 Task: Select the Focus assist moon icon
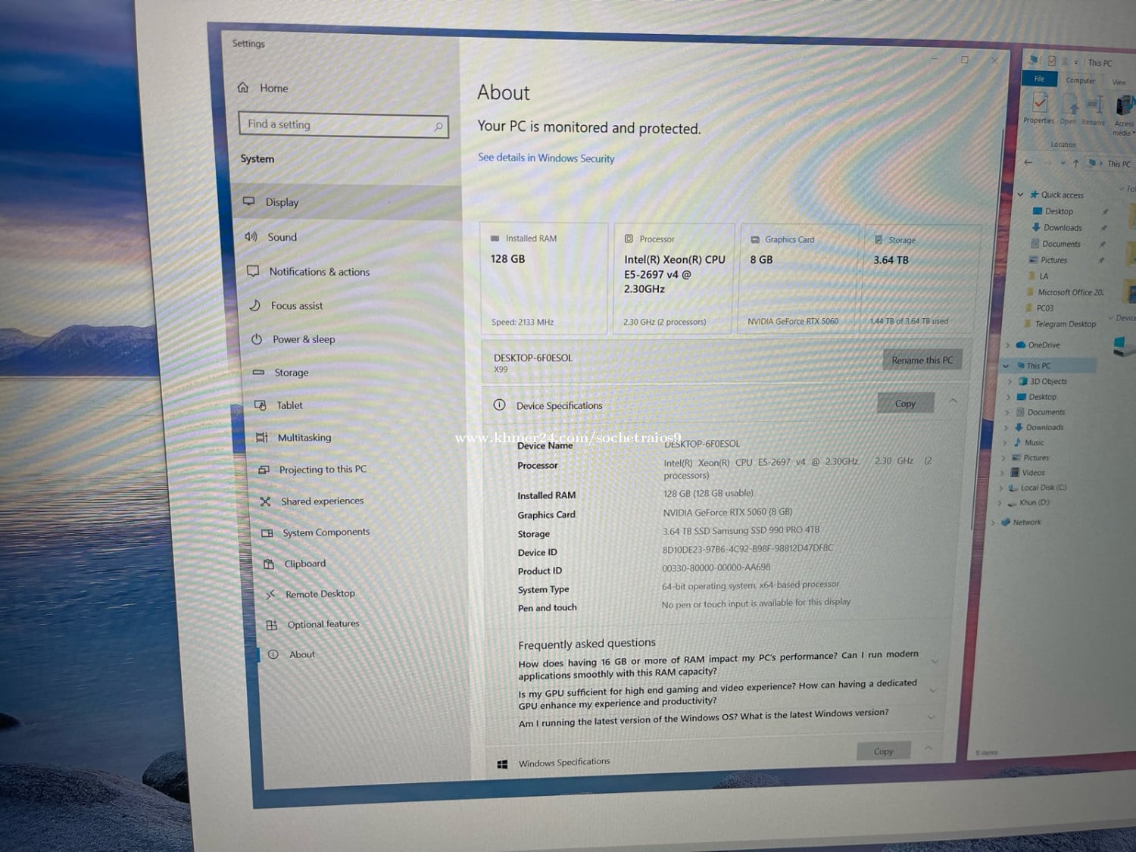pos(255,305)
